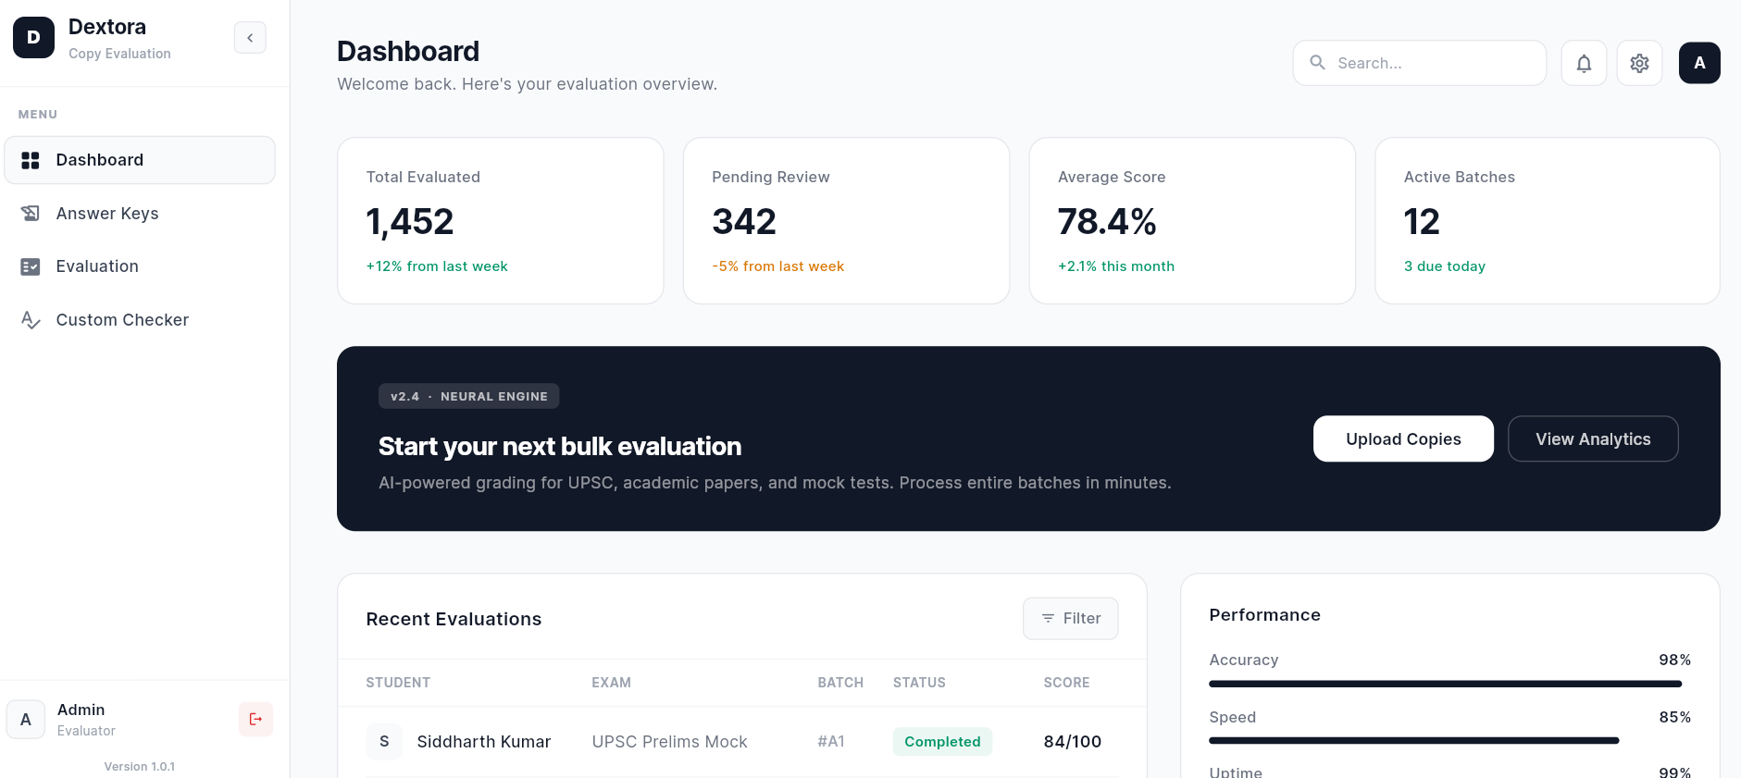Open the Pending Review card
Screen dimensions: 1741x778
pyautogui.click(x=846, y=221)
